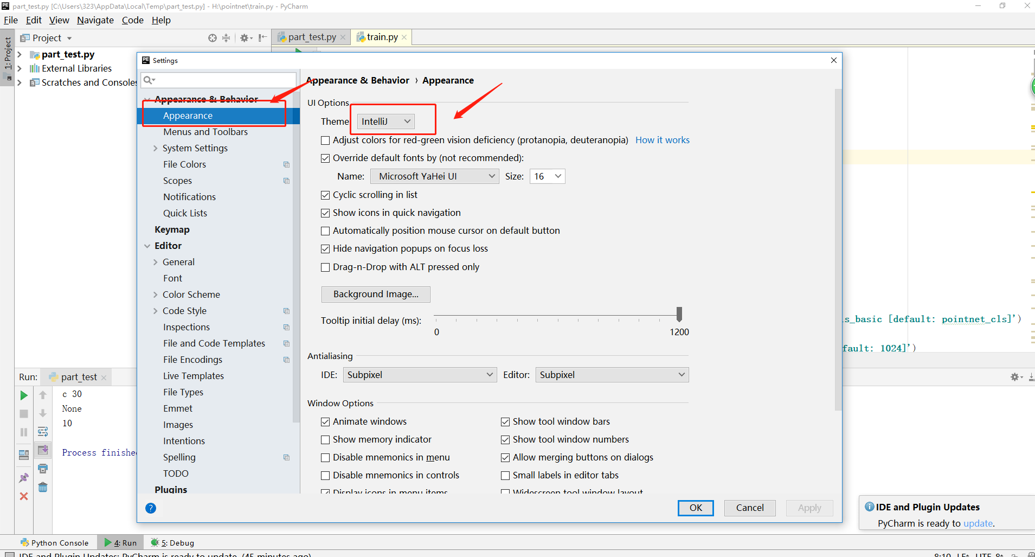Open the Code menu
The height and width of the screenshot is (557, 1035).
point(132,20)
